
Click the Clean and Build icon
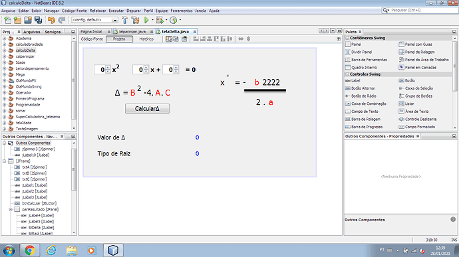click(x=135, y=20)
